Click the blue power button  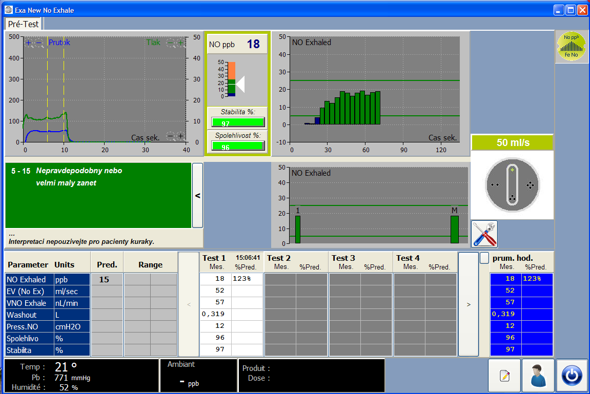coord(572,375)
